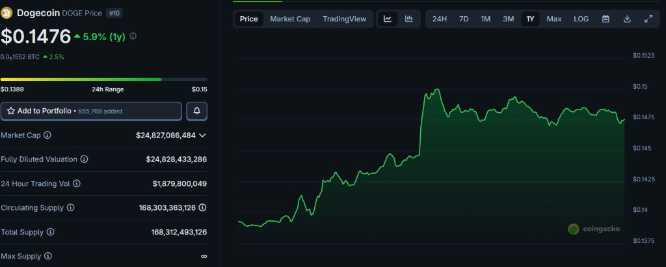Image resolution: width=666 pixels, height=267 pixels.
Task: Set chart range to 7D
Action: [464, 19]
